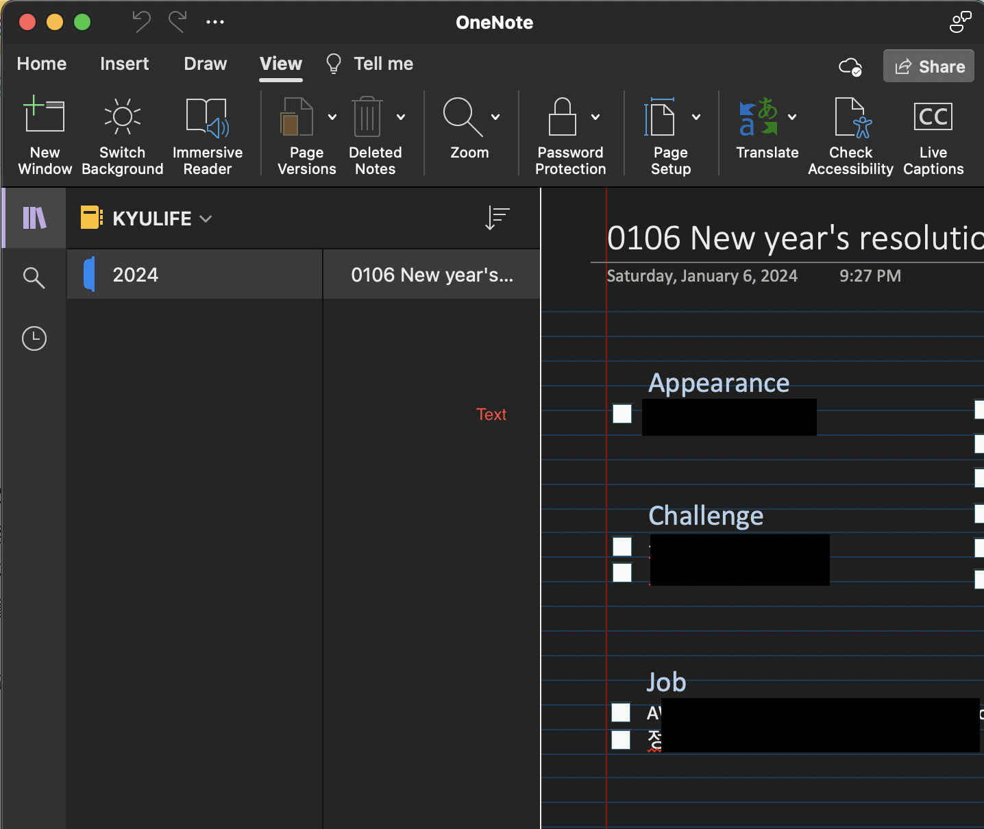Click the Share button
This screenshot has width=984, height=829.
click(928, 66)
